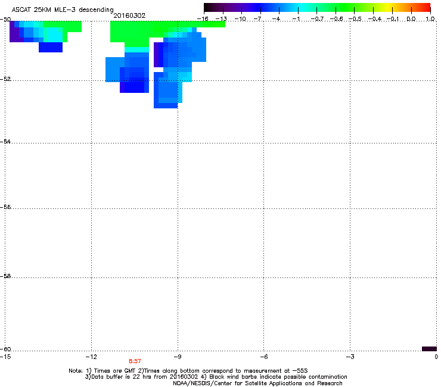Click the colorbar label -16
The width and height of the screenshot is (441, 387).
[x=203, y=19]
